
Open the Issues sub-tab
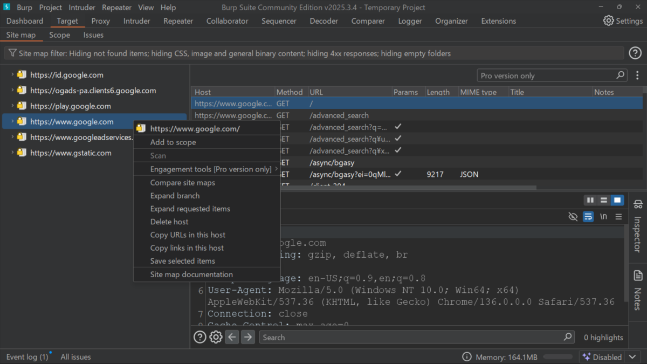(93, 35)
